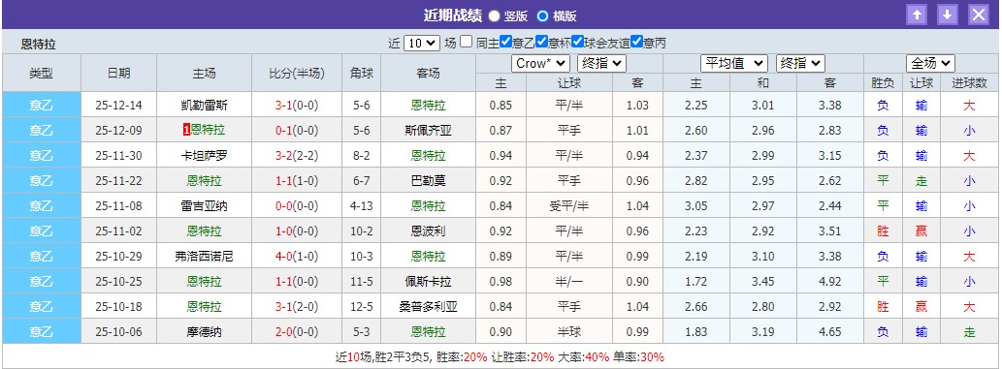Click the corner count 12-5
Screen dimensions: 1002x369
pyautogui.click(x=362, y=306)
